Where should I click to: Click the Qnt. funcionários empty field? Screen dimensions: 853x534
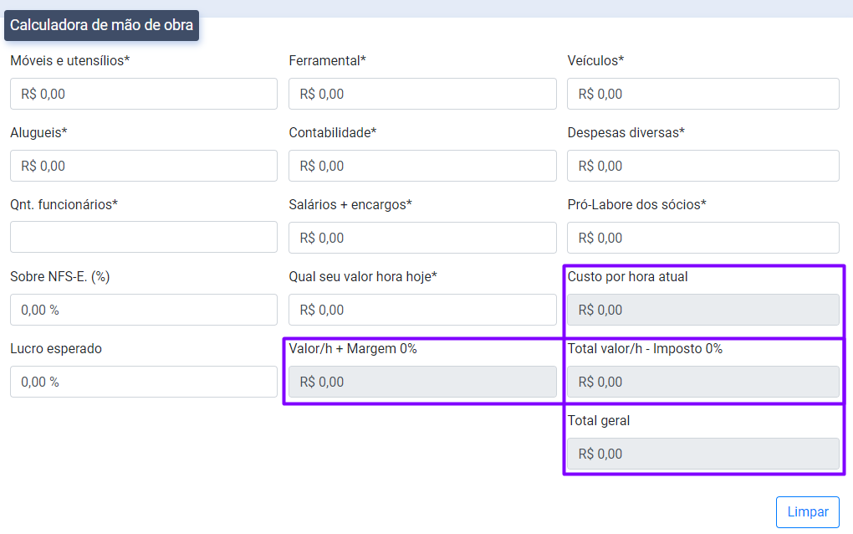point(143,237)
